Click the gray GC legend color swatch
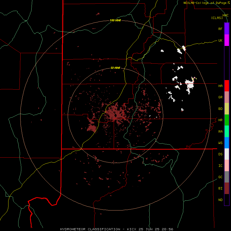Image resolution: width=231 pixels, height=231 pixels. pyautogui.click(x=227, y=177)
